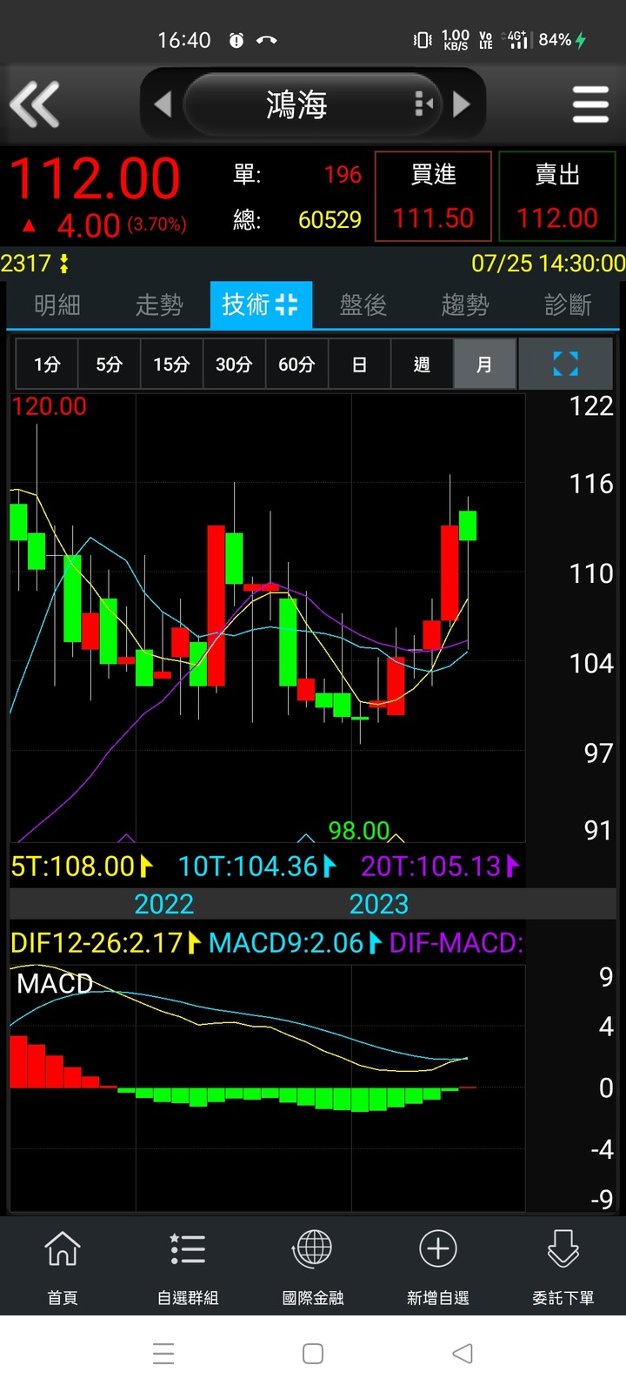Tap the DIF-MACD indicator label

pos(456,942)
